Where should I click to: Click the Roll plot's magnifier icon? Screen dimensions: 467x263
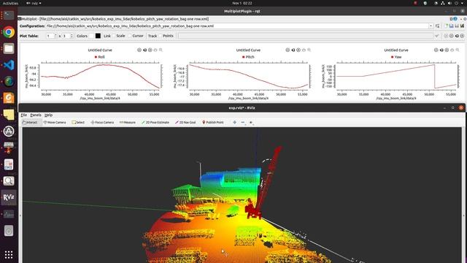pos(161,50)
